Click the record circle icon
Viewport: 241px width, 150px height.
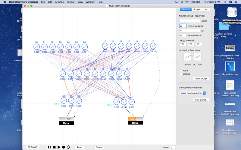pyautogui.click(x=64, y=147)
